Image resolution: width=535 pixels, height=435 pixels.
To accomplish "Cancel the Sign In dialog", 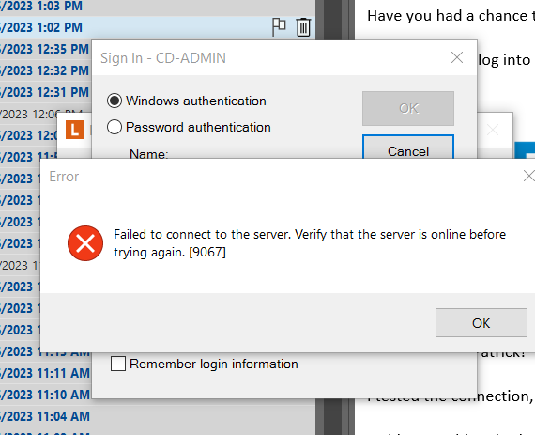I will click(x=408, y=148).
